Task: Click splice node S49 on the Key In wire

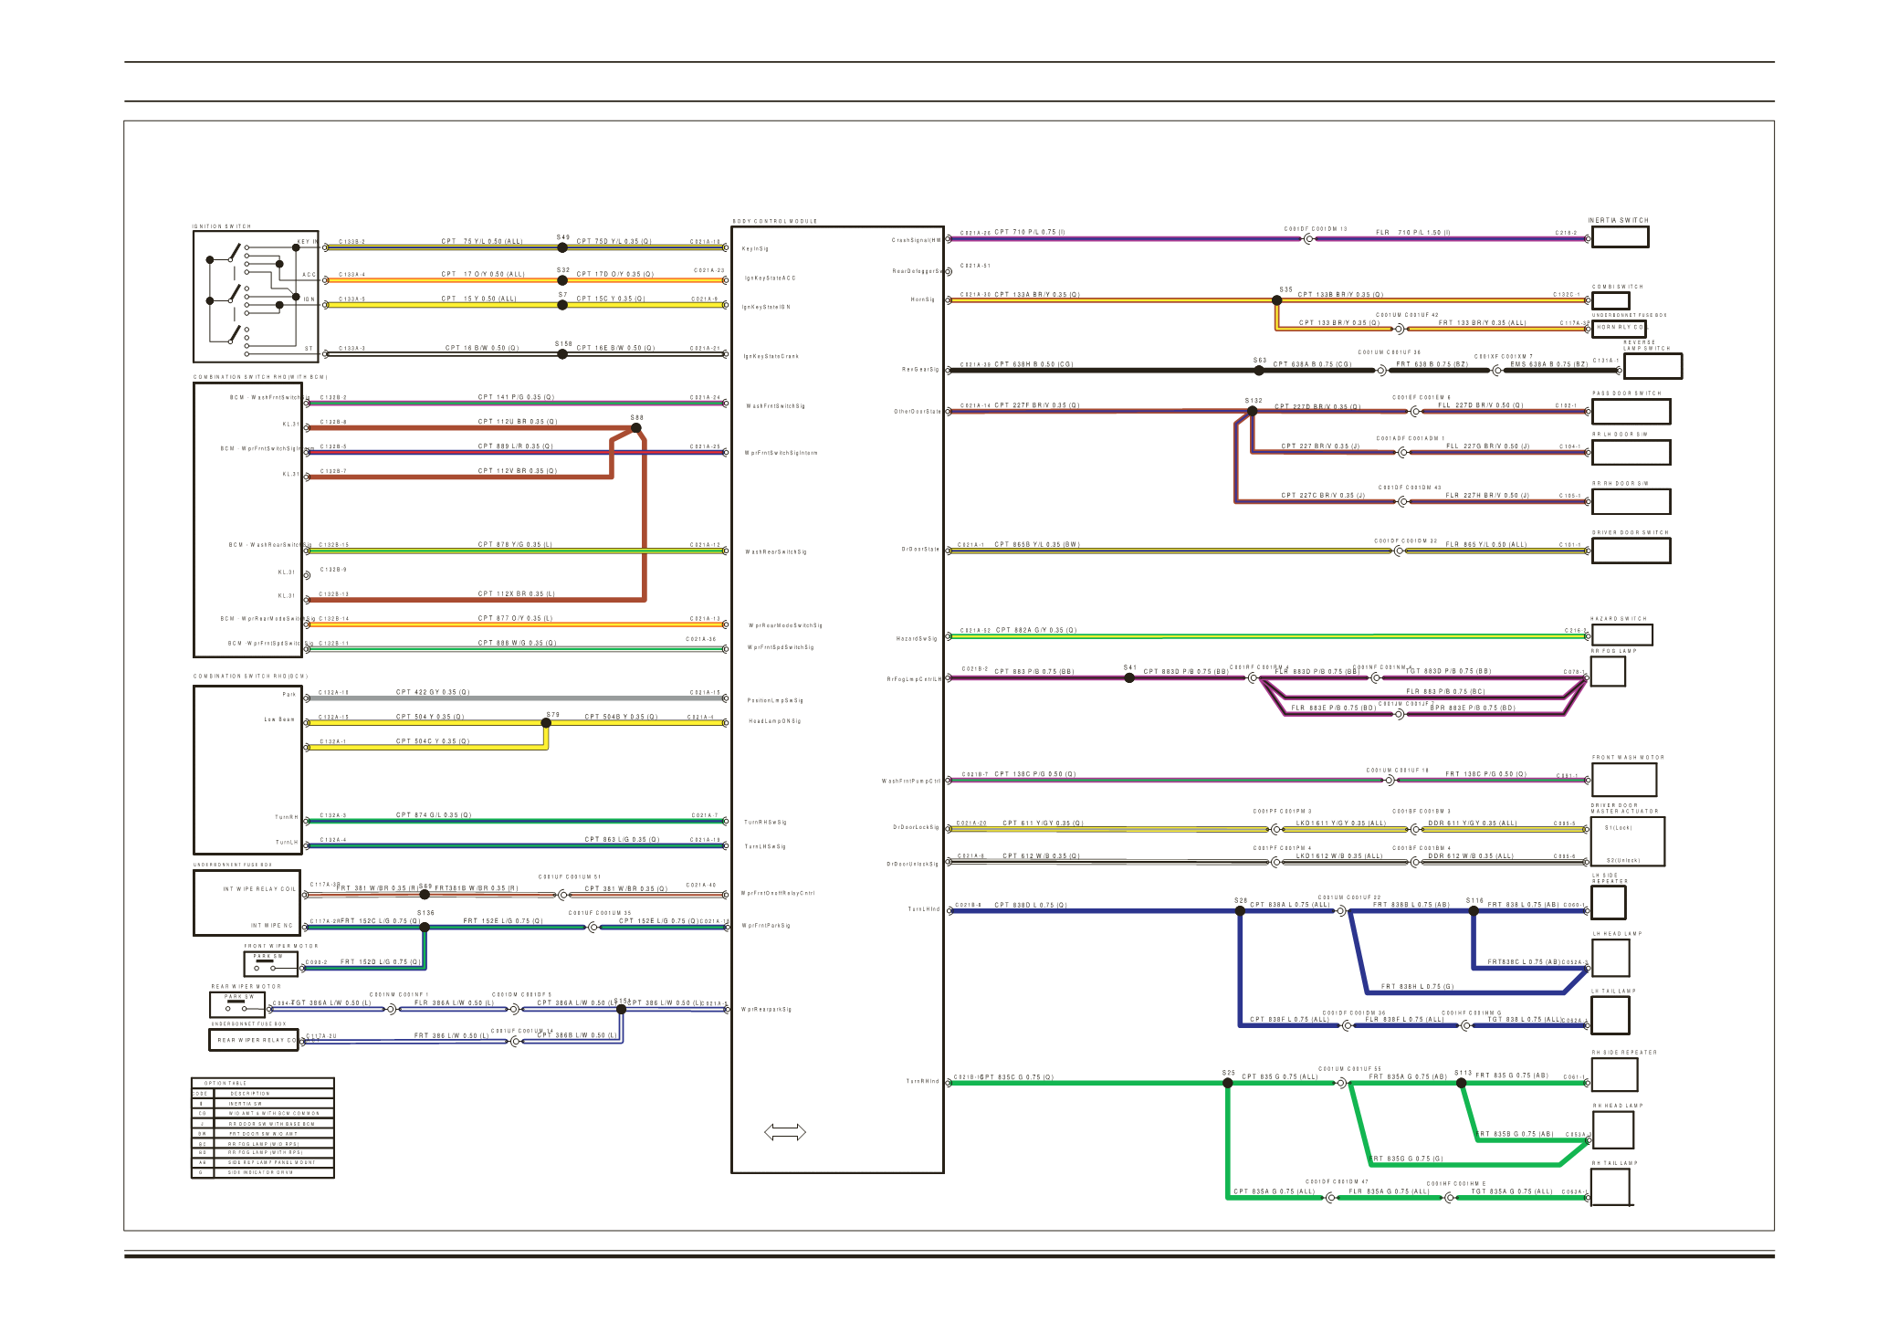Action: click(562, 247)
